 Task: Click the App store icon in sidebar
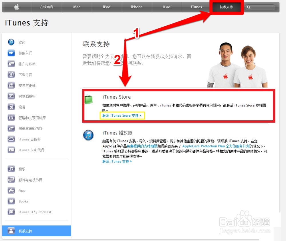(11, 190)
